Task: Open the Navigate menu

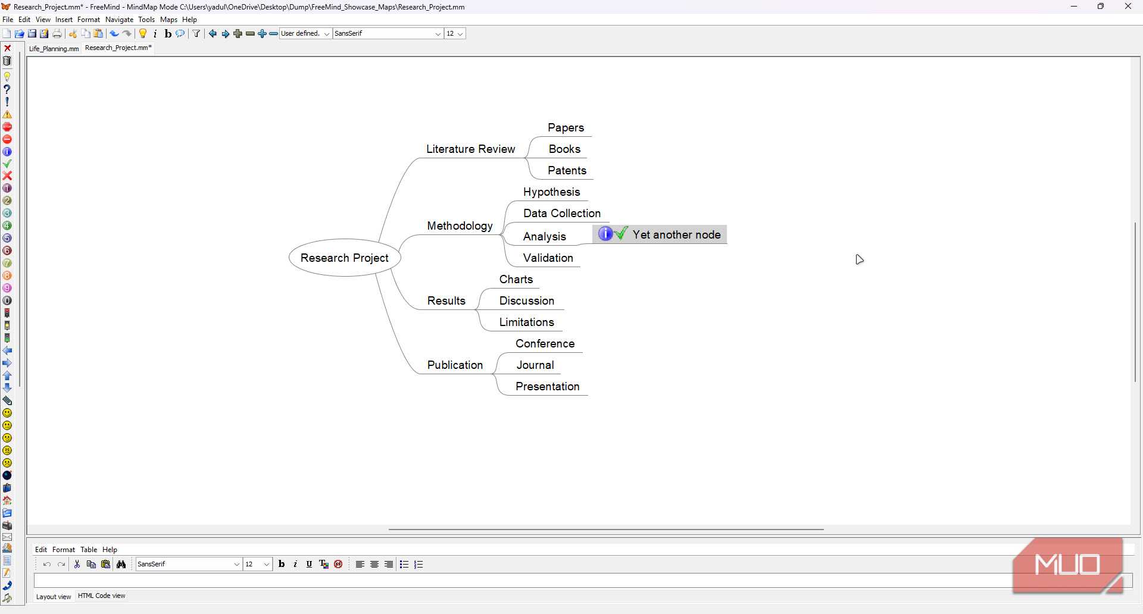Action: pos(119,20)
